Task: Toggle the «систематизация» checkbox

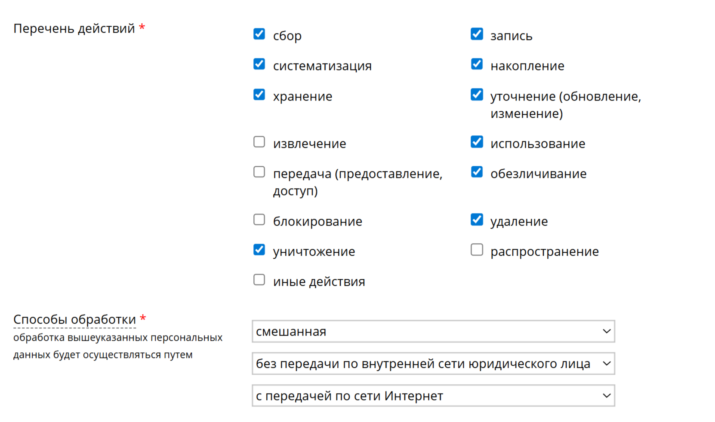Action: coord(259,64)
